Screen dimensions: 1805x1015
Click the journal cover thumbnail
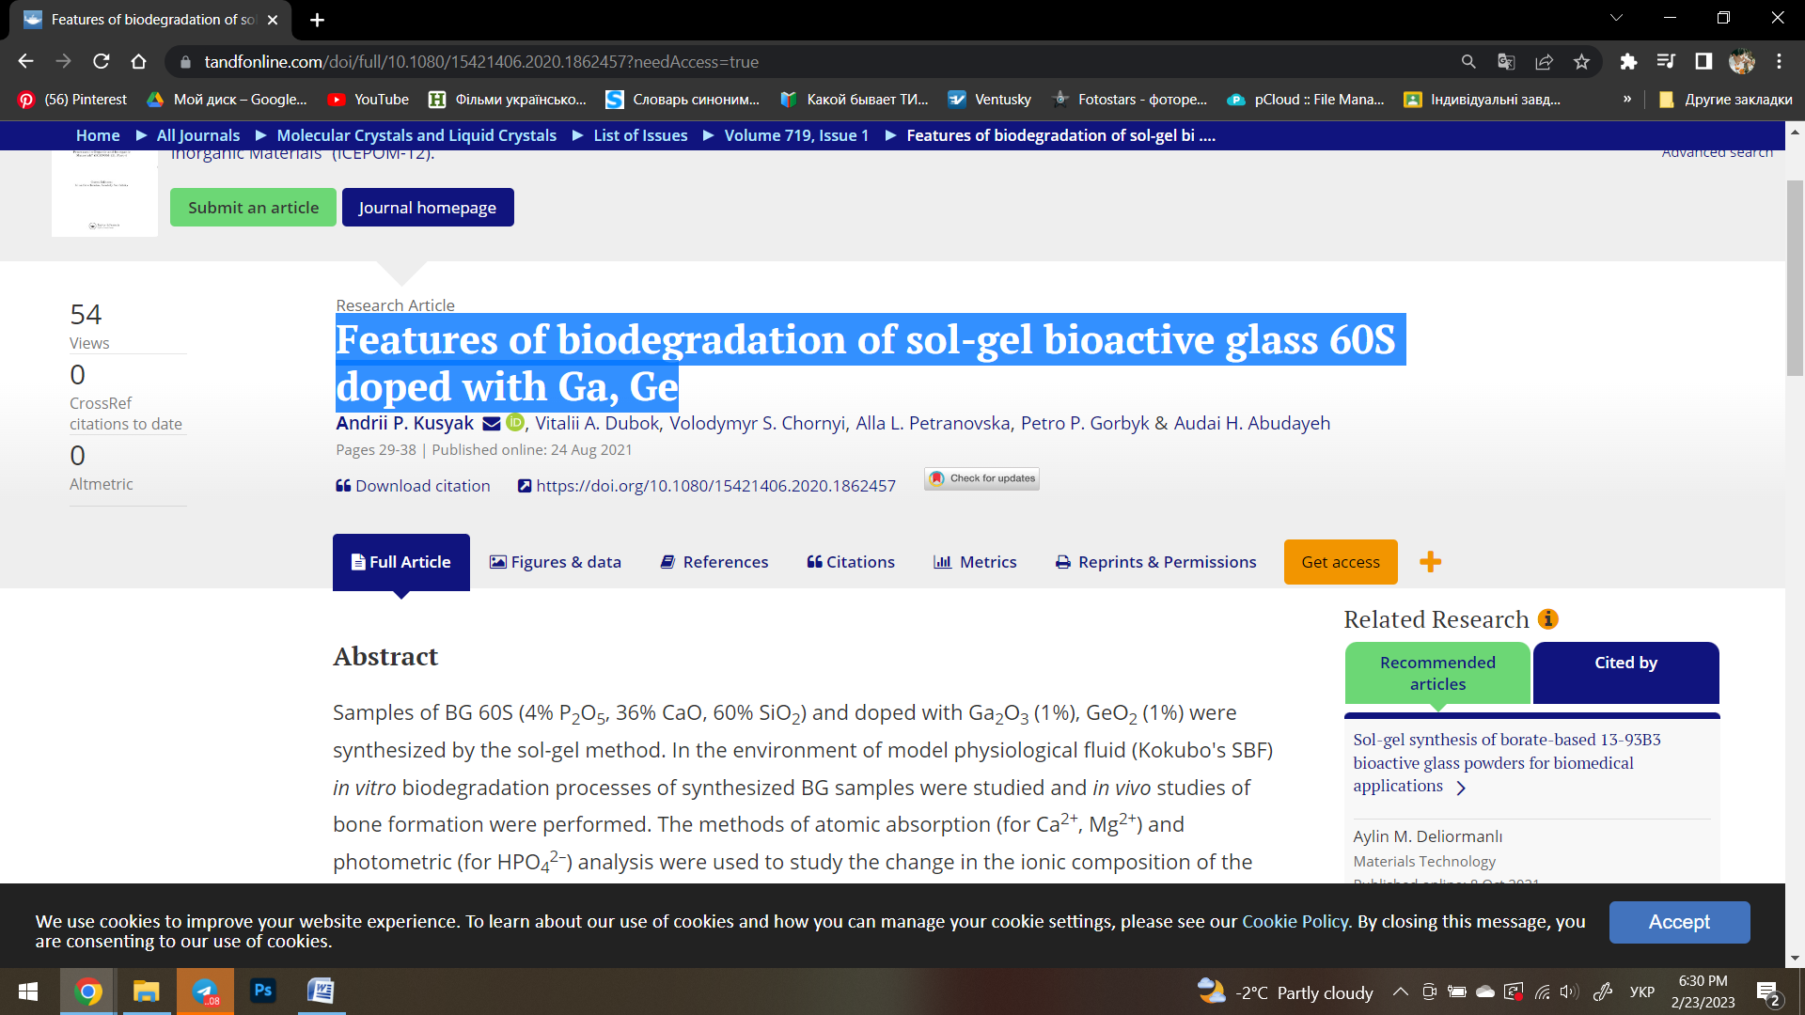tap(104, 192)
